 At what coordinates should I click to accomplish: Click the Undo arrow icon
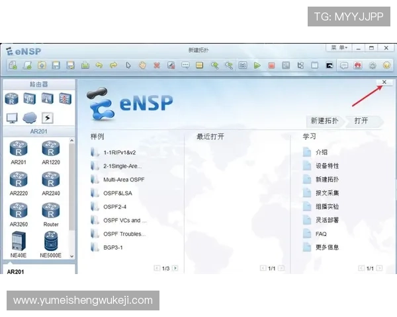[99, 65]
